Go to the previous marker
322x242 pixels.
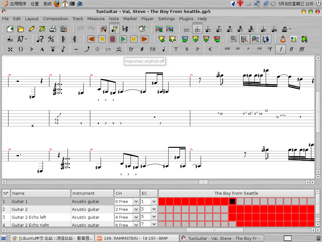point(196,39)
